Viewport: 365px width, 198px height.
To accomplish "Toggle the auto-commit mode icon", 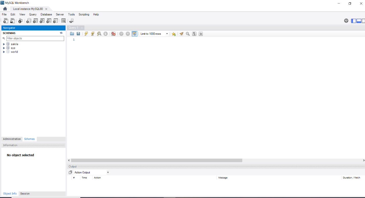I will [134, 34].
